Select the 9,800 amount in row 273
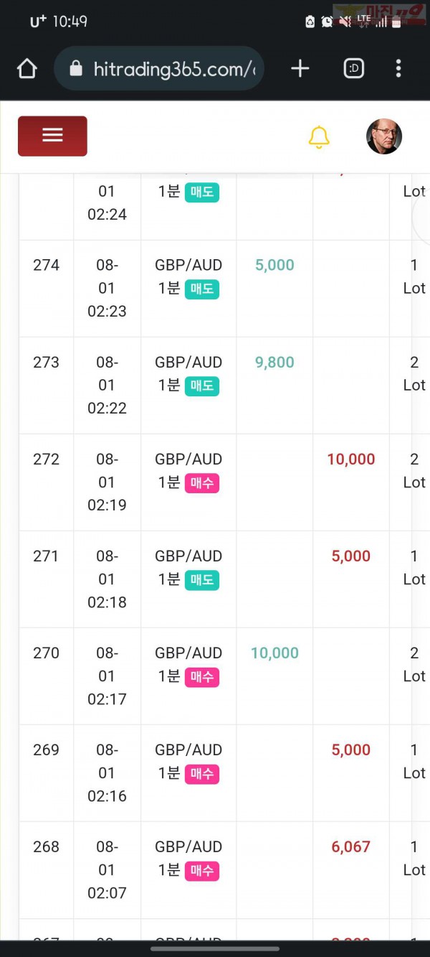 tap(274, 363)
